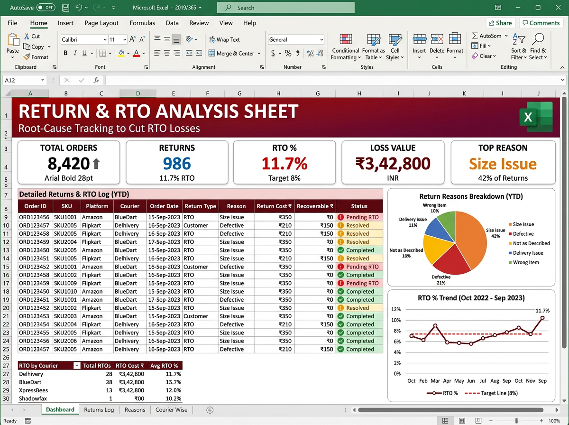The height and width of the screenshot is (425, 569).
Task: Click the Format as Table icon
Action: tap(374, 40)
